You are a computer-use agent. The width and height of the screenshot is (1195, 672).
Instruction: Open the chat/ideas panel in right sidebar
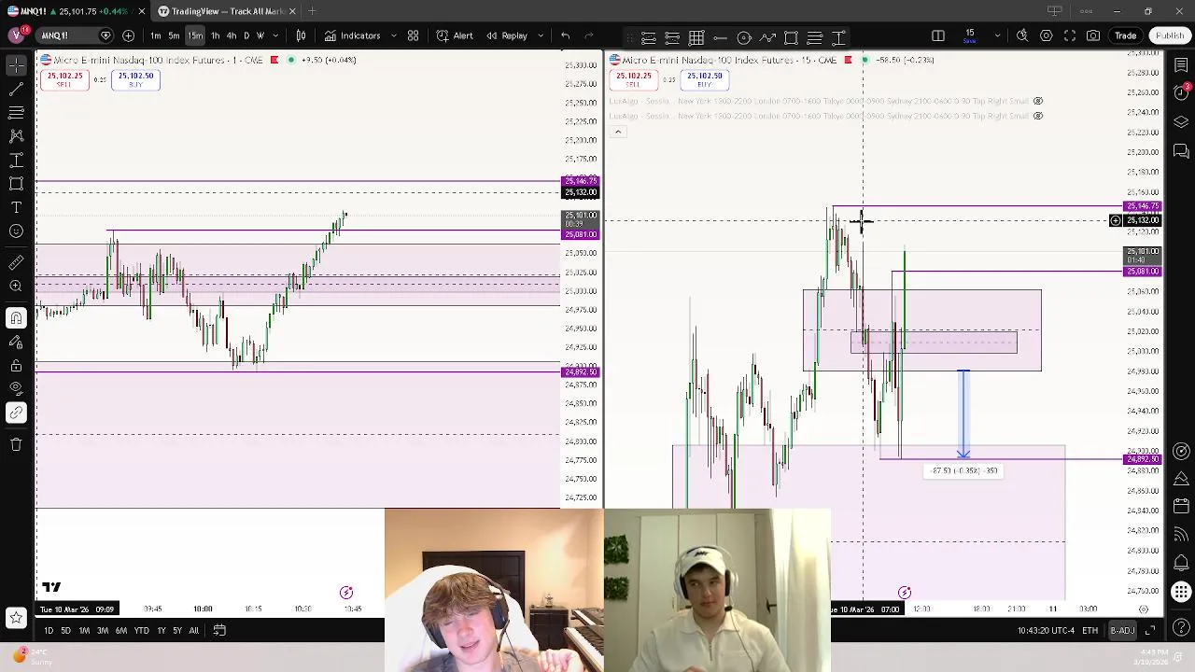[x=1181, y=150]
